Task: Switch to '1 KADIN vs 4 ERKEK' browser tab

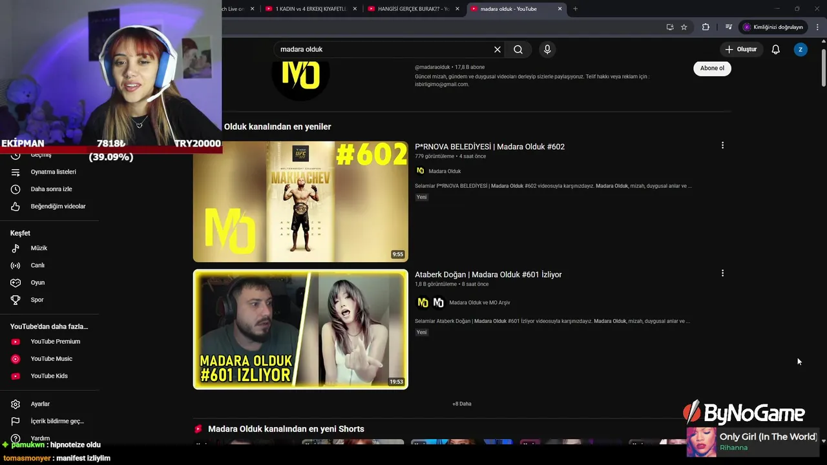Action: (310, 9)
